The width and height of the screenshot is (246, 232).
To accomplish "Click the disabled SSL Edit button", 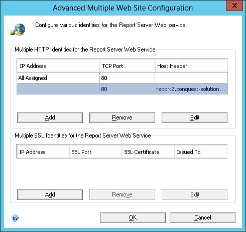I will [x=194, y=194].
